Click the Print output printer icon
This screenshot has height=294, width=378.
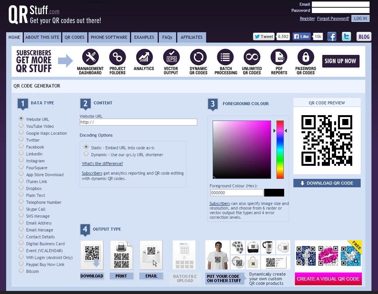tap(122, 255)
